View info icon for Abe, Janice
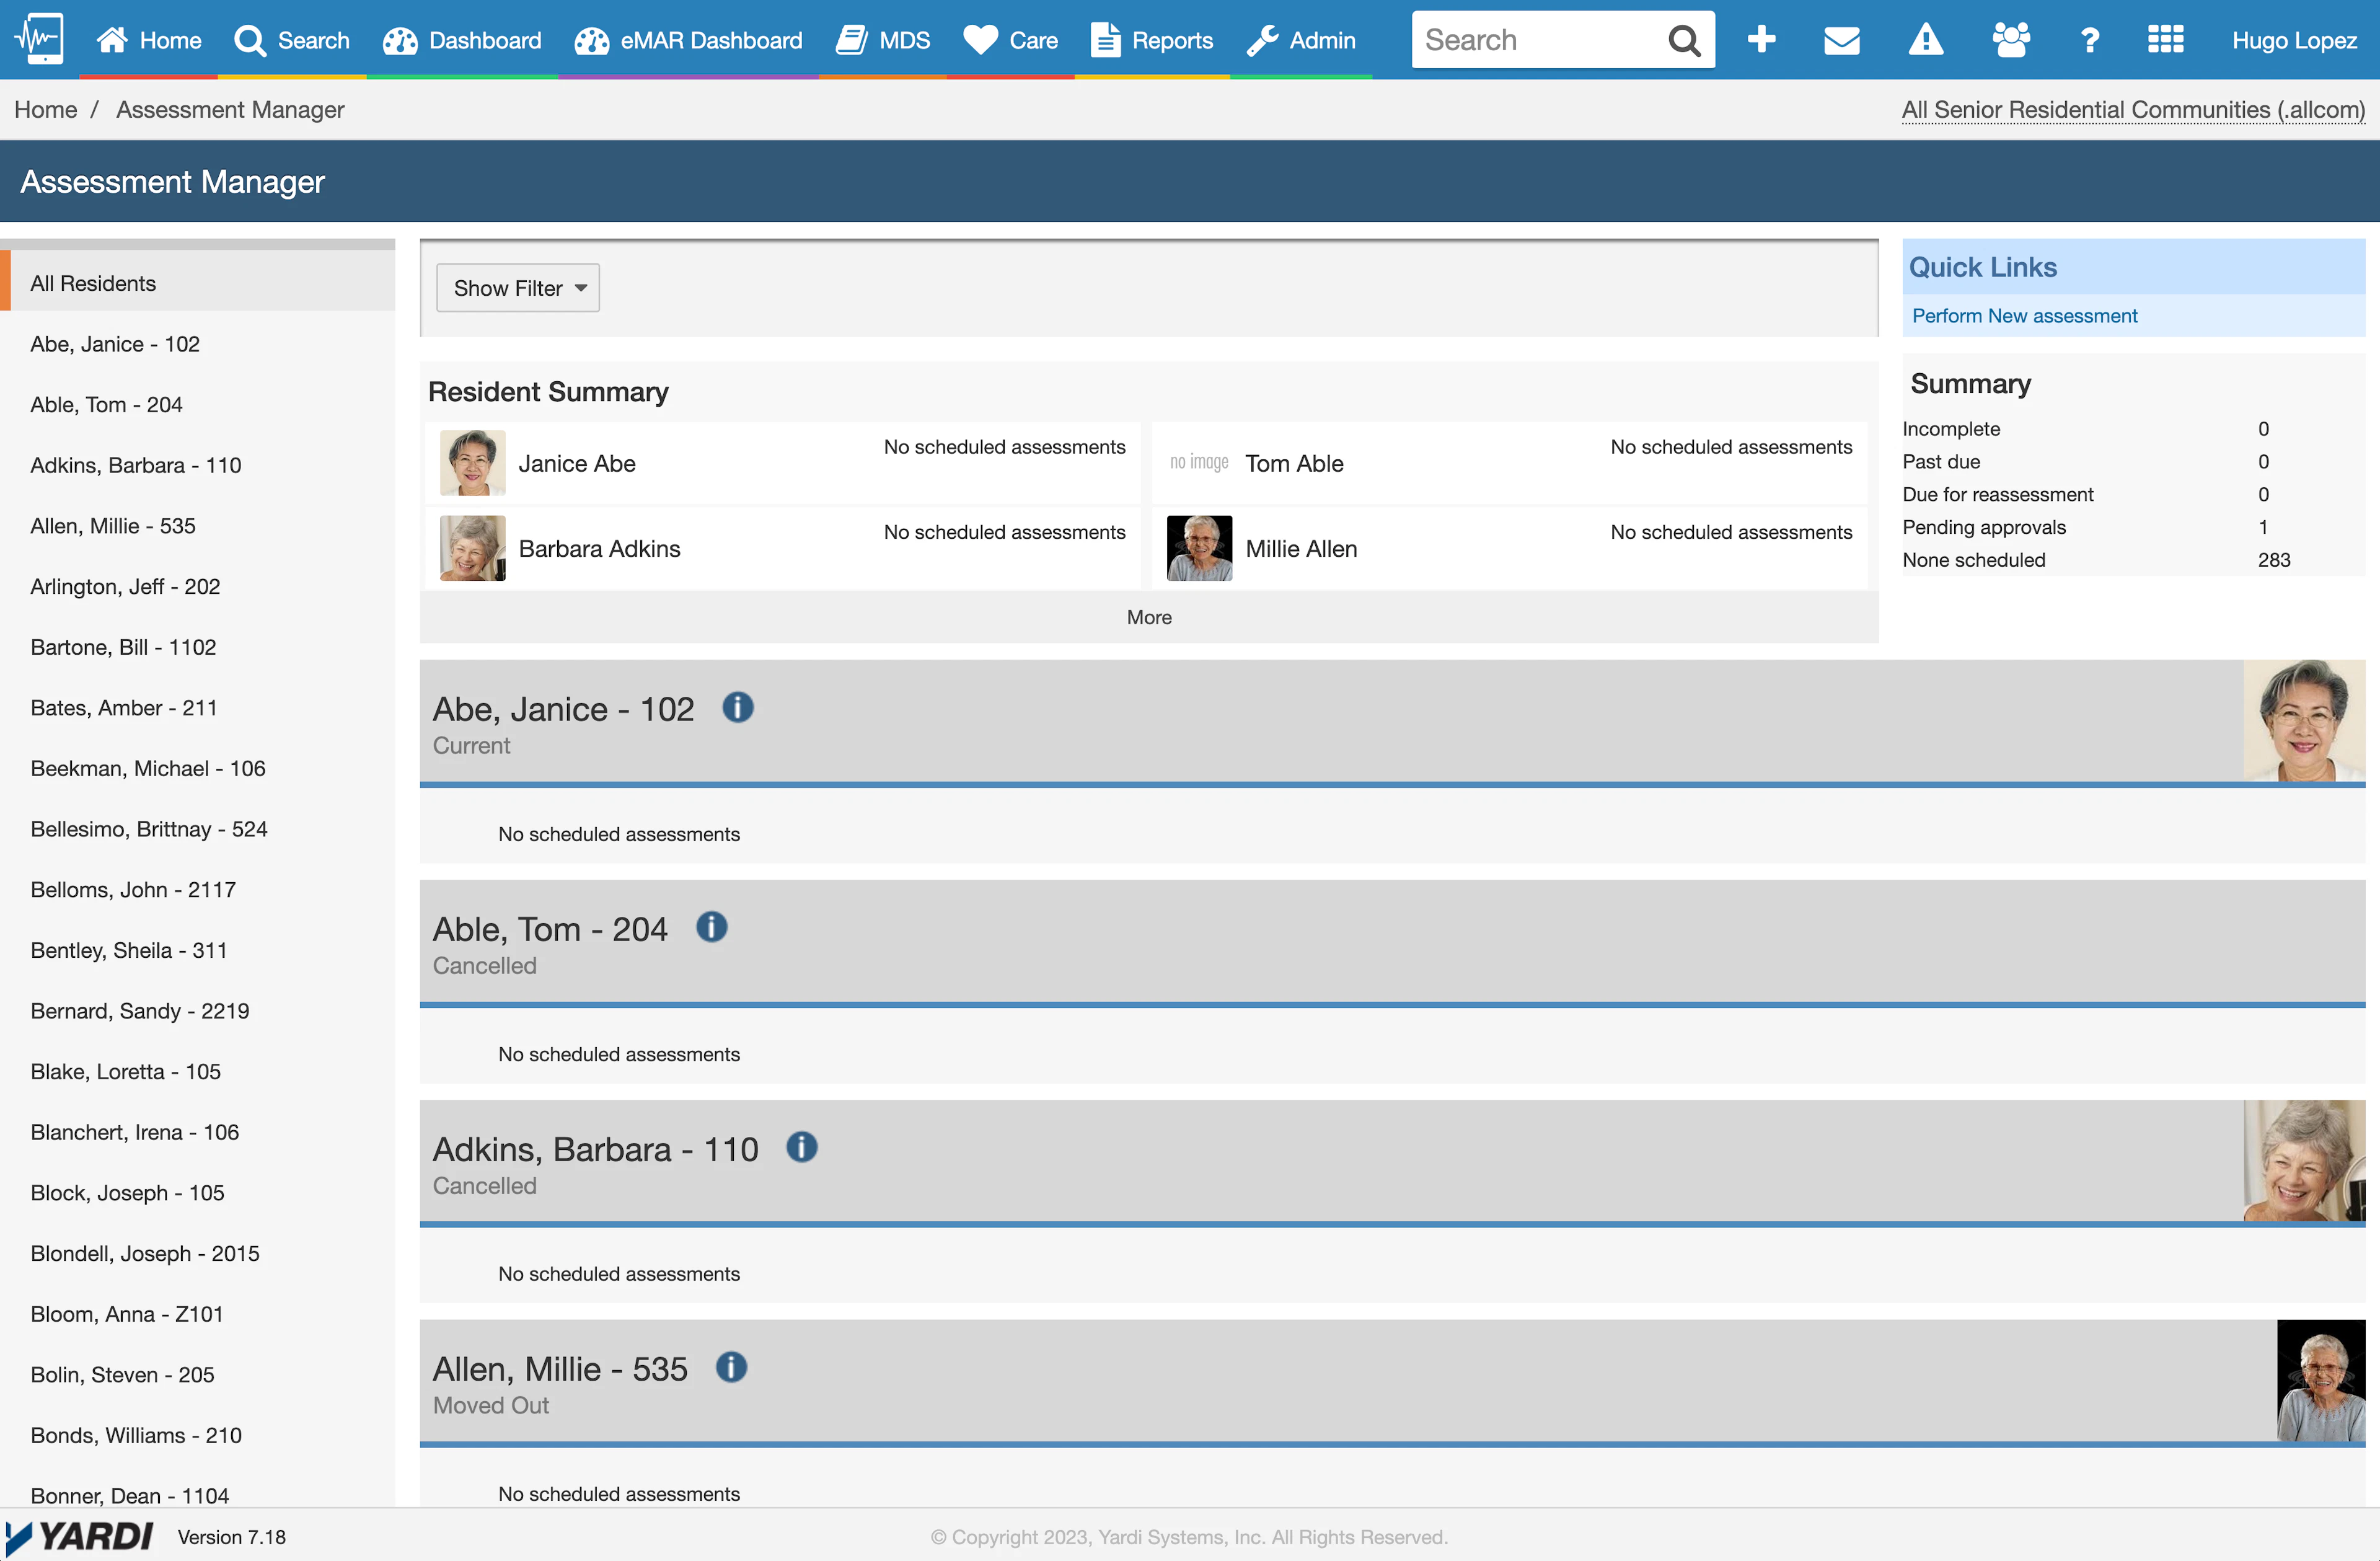This screenshot has height=1561, width=2380. pyautogui.click(x=738, y=708)
